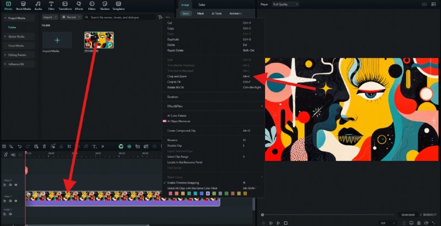The image size is (441, 226).
Task: Toggle visibility eye of Video 2 track
Action: point(16,185)
